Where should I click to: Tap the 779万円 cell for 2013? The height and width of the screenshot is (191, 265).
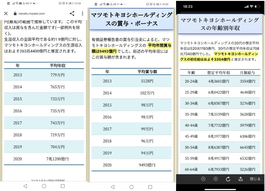[x=58, y=75]
